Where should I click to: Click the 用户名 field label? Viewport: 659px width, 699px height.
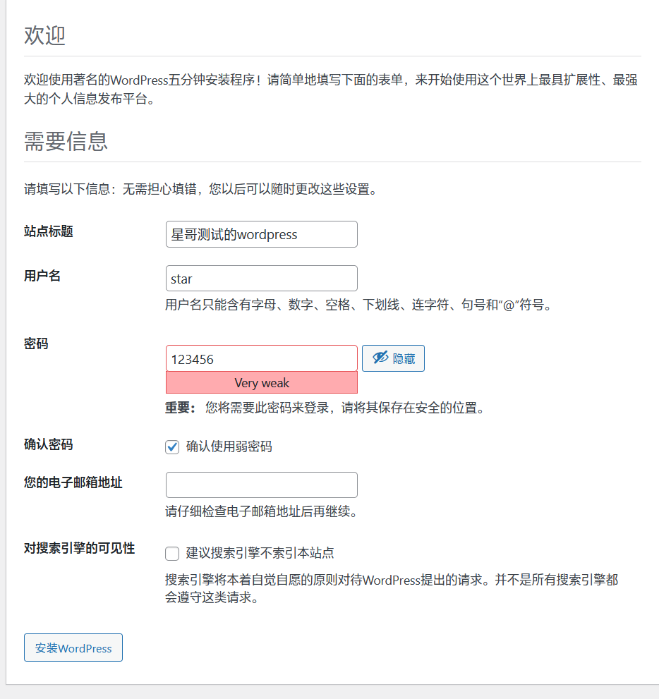click(42, 276)
